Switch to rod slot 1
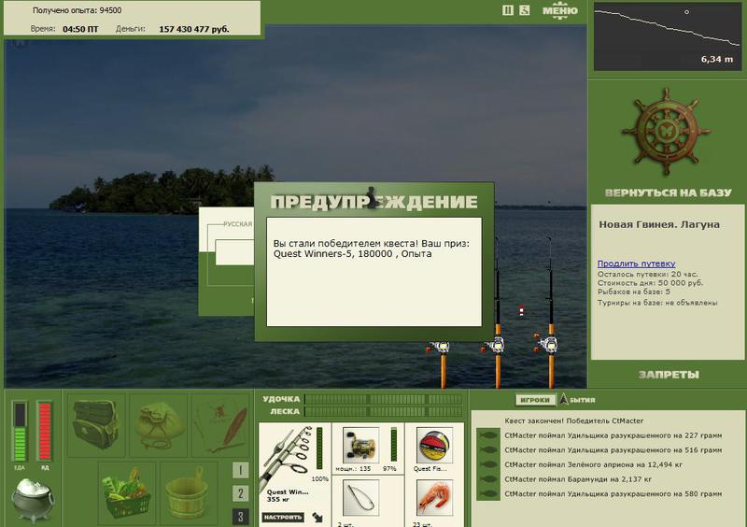This screenshot has height=527, width=747. 240,470
